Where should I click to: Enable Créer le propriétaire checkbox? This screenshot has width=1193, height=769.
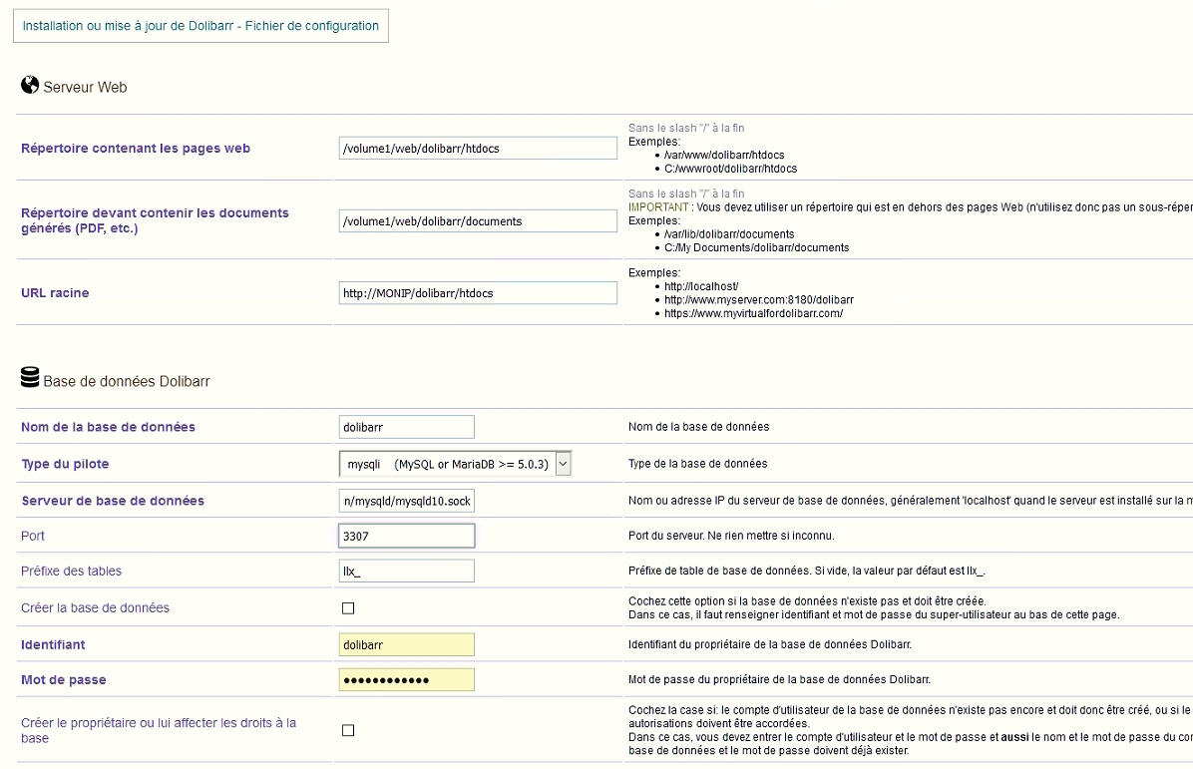pos(348,731)
